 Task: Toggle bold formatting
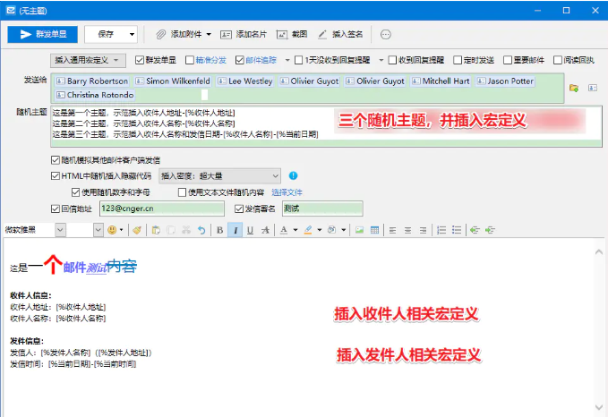point(220,230)
